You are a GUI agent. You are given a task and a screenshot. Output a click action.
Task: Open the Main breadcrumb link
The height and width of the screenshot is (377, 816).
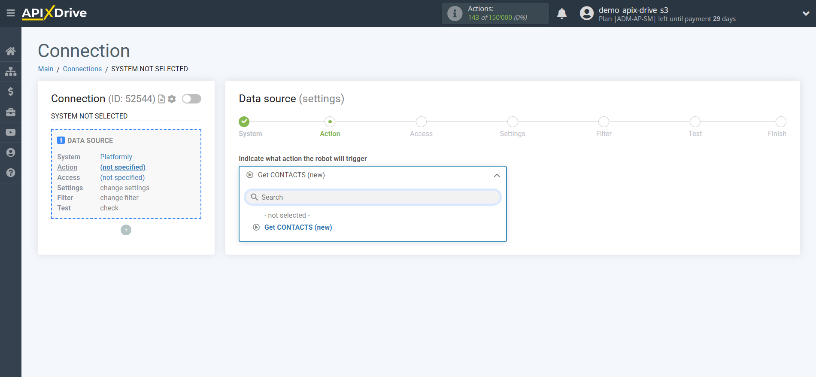pos(46,69)
